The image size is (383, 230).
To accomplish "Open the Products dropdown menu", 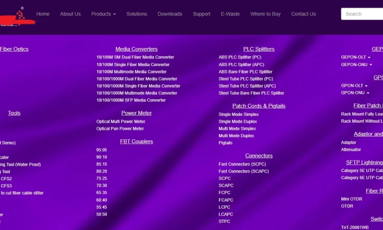I will [103, 14].
